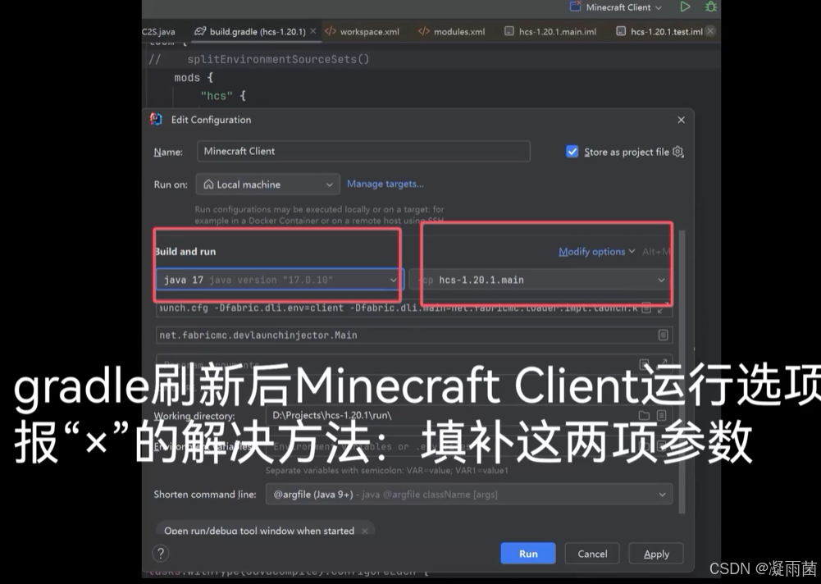821x584 pixels.
Task: Click the Debug bug toolbar icon
Action: point(710,7)
